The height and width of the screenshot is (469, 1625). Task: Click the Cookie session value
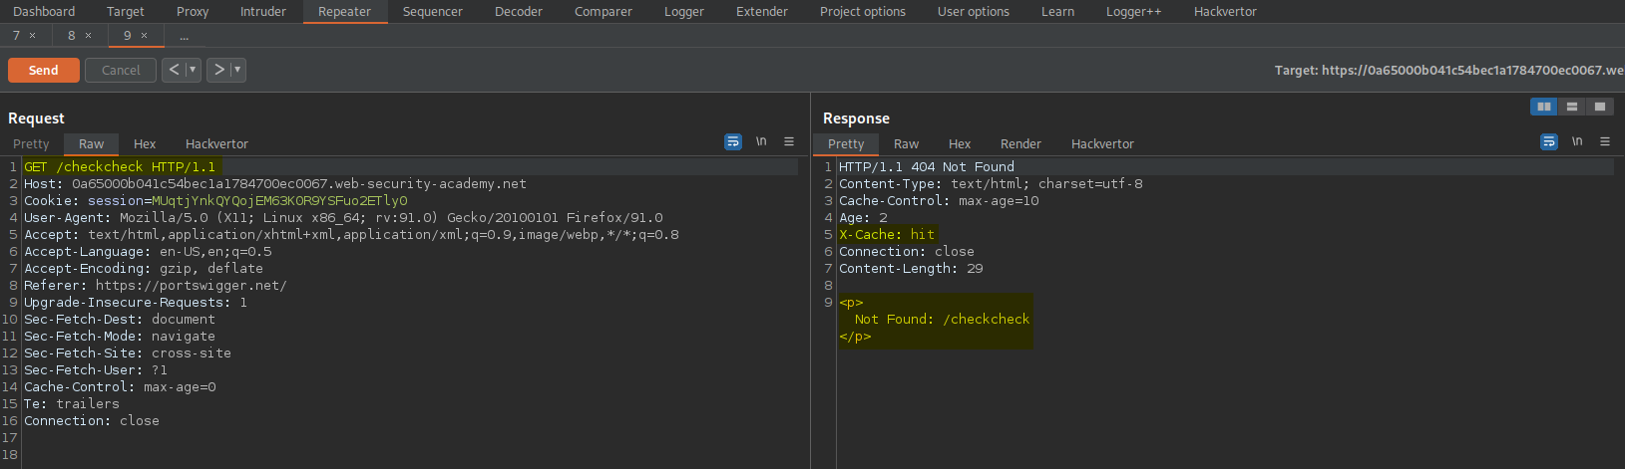[x=279, y=200]
